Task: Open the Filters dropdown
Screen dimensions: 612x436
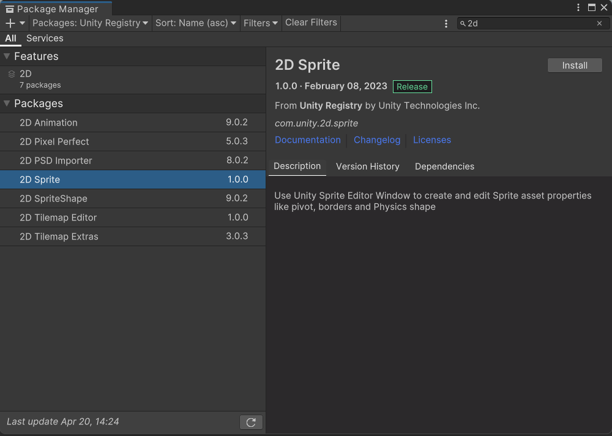Action: pyautogui.click(x=261, y=23)
